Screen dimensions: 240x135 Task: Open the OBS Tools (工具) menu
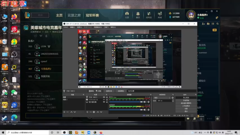[x=106, y=27]
